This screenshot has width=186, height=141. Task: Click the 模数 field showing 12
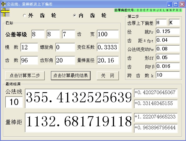(29, 47)
